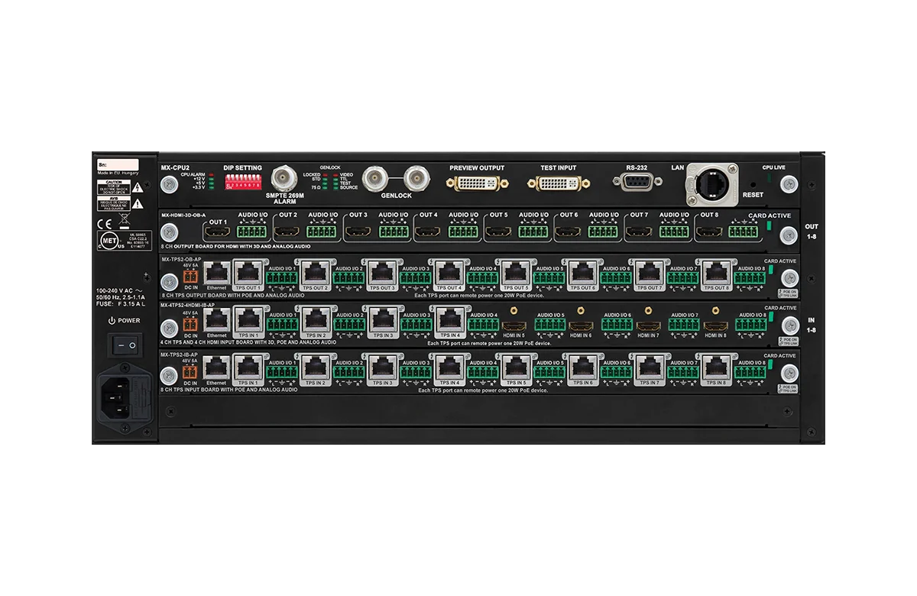
Task: Select the HDMI IN 8 port
Action: click(x=715, y=326)
